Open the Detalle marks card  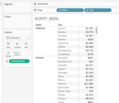tap(8, 54)
